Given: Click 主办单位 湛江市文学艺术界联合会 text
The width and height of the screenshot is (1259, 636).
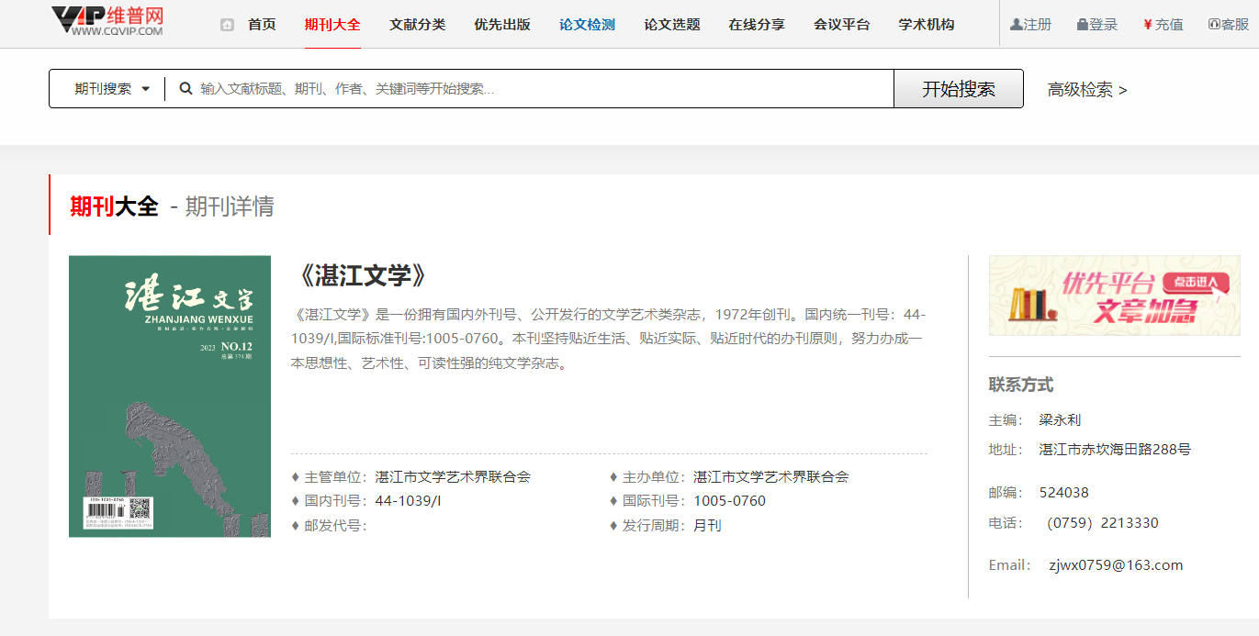Looking at the screenshot, I should click(729, 477).
